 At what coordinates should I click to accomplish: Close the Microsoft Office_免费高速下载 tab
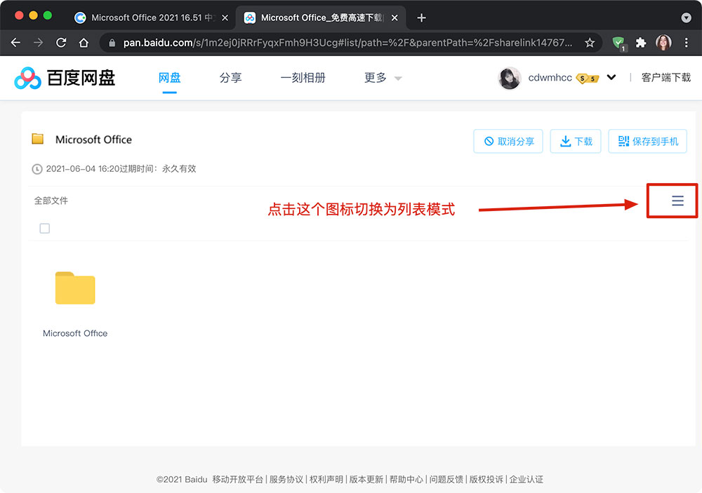(395, 18)
